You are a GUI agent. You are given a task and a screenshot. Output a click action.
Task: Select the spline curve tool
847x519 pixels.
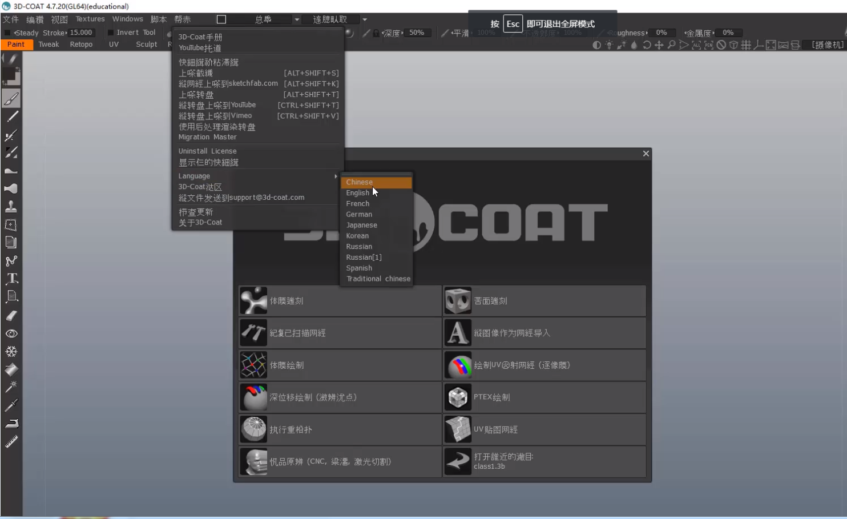pyautogui.click(x=11, y=261)
